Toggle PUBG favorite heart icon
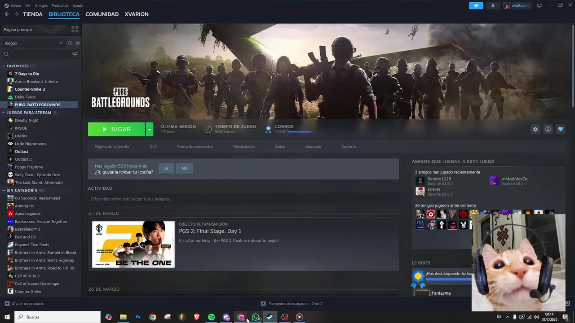The height and width of the screenshot is (323, 575). 561,129
